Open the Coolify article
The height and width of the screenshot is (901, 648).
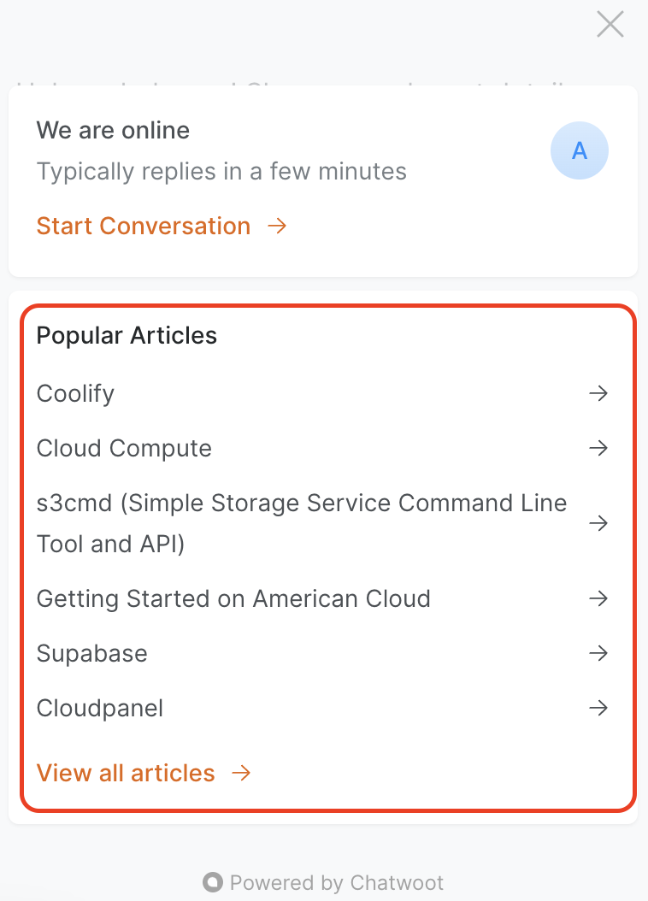(75, 393)
